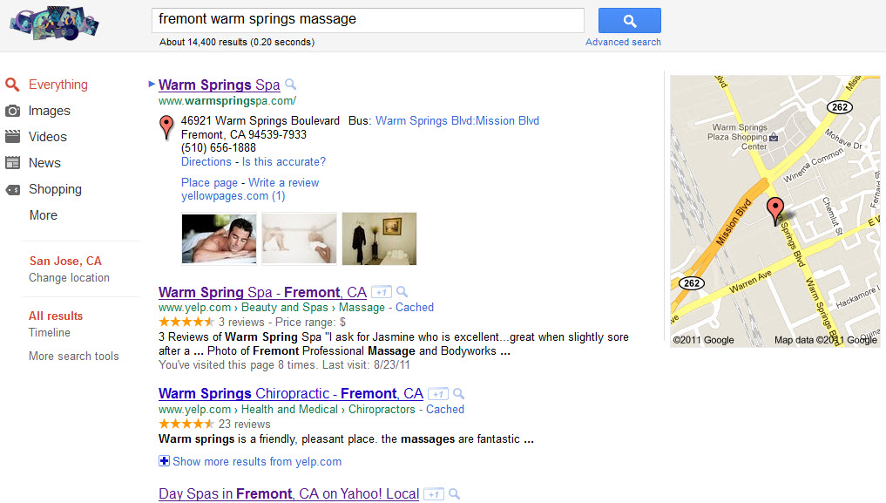
Task: Click Show more results from yelp.com
Action: (x=257, y=462)
